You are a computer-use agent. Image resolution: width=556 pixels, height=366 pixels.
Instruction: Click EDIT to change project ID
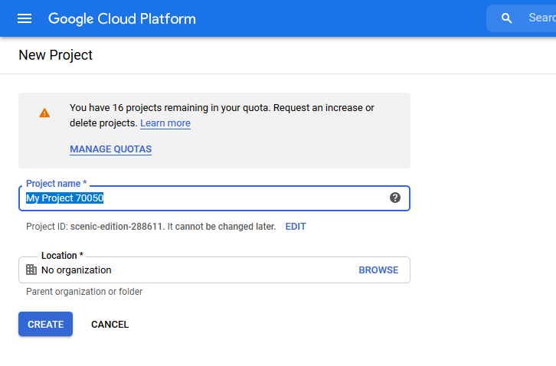pyautogui.click(x=296, y=227)
